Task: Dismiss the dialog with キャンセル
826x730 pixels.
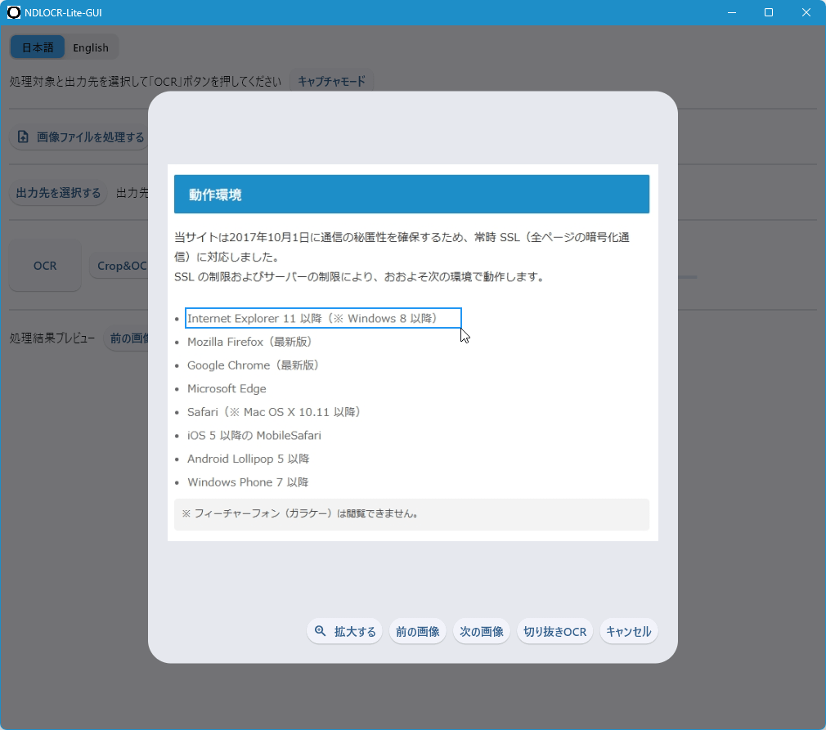Action: [628, 631]
